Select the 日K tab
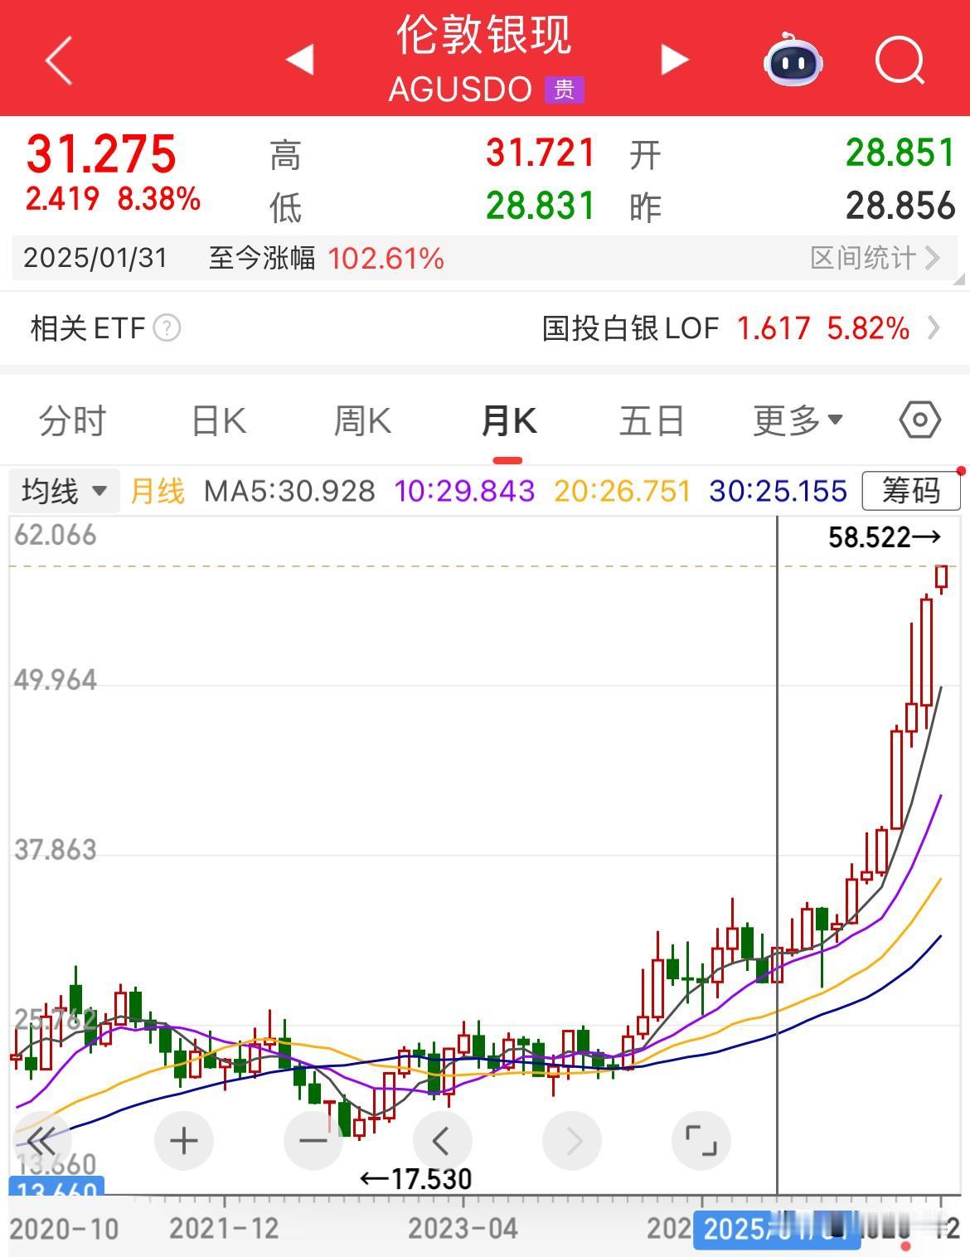 pos(219,421)
